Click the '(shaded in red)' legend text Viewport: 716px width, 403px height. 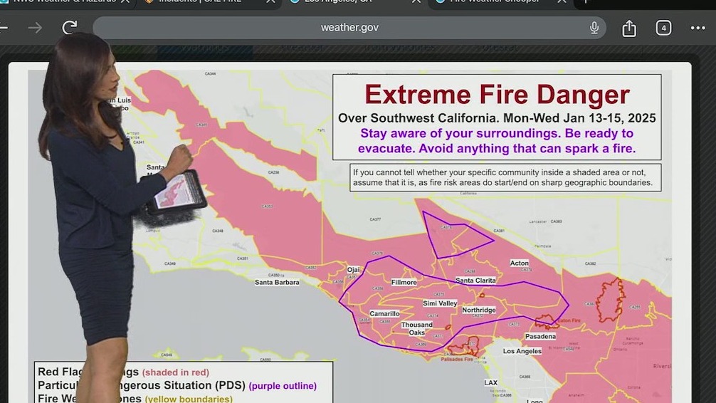click(x=175, y=372)
